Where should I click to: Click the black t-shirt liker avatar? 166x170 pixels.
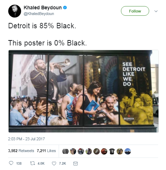pyautogui.click(x=112, y=151)
